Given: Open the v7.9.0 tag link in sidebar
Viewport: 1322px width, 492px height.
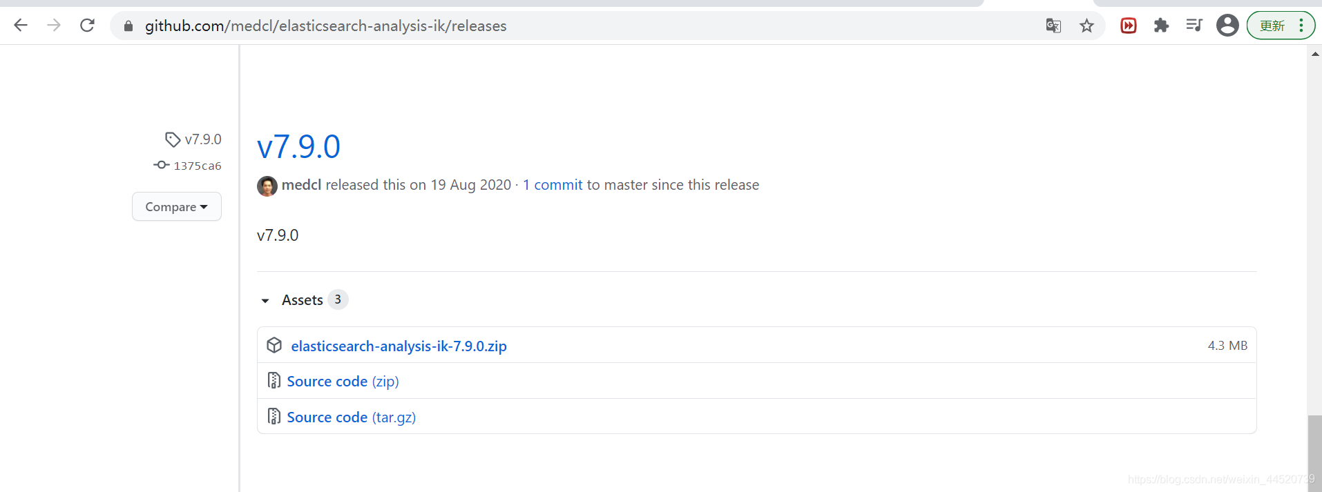Looking at the screenshot, I should [203, 139].
